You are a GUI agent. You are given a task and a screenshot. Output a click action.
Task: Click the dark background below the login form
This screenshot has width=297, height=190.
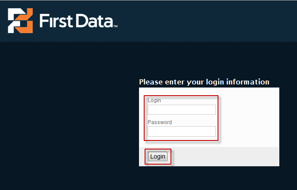click(x=209, y=178)
